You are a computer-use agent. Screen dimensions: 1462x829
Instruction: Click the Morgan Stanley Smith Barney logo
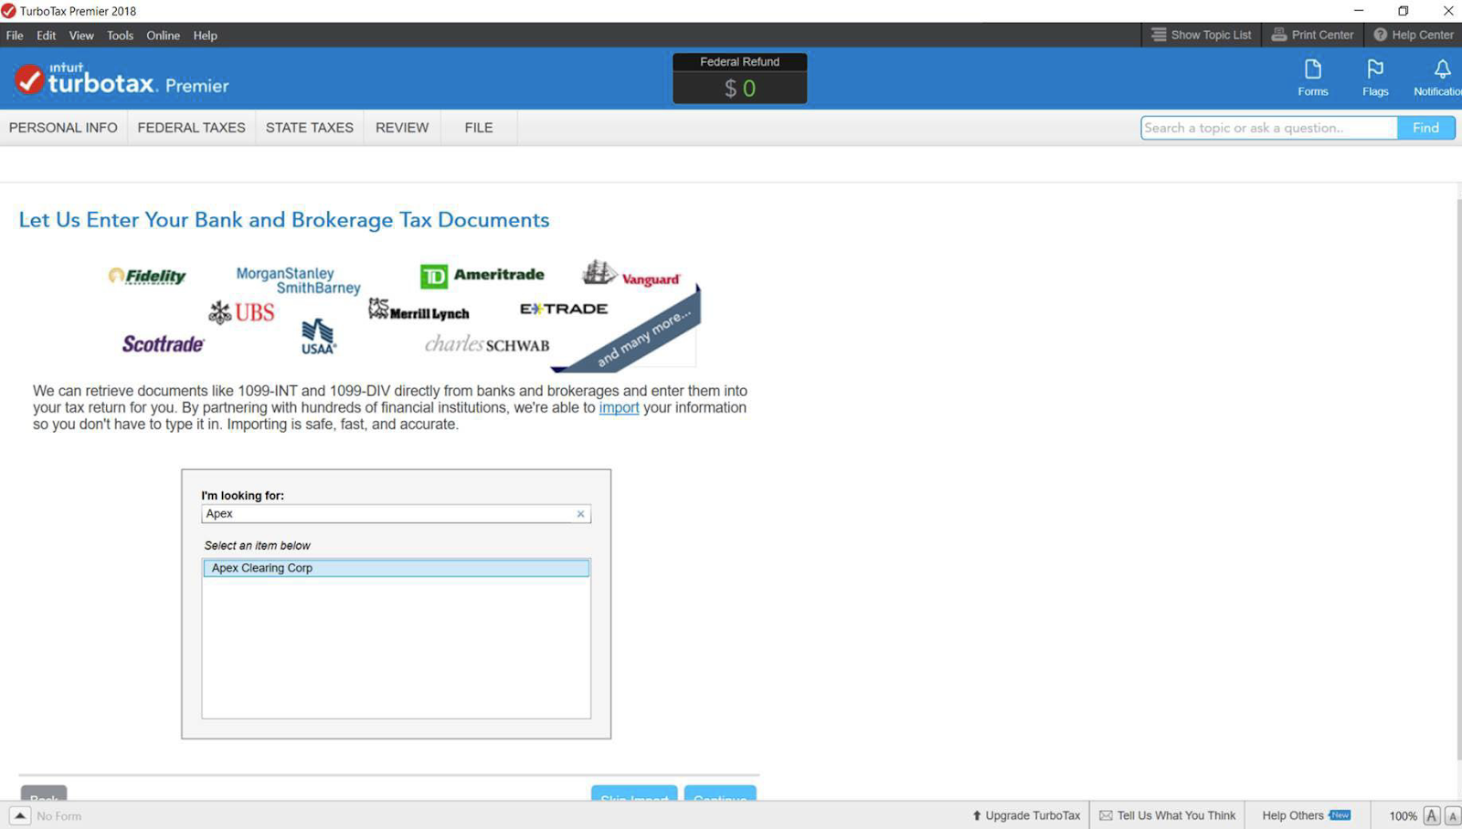pyautogui.click(x=298, y=280)
